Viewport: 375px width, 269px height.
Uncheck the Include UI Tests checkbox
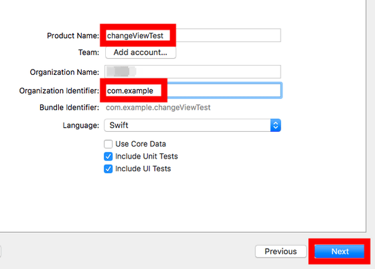108,169
